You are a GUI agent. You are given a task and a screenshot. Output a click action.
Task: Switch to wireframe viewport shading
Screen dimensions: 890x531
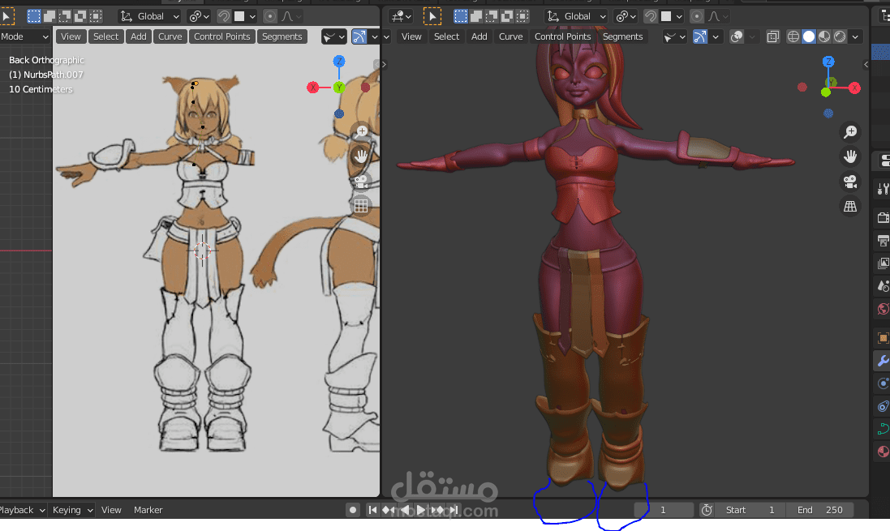click(x=793, y=36)
